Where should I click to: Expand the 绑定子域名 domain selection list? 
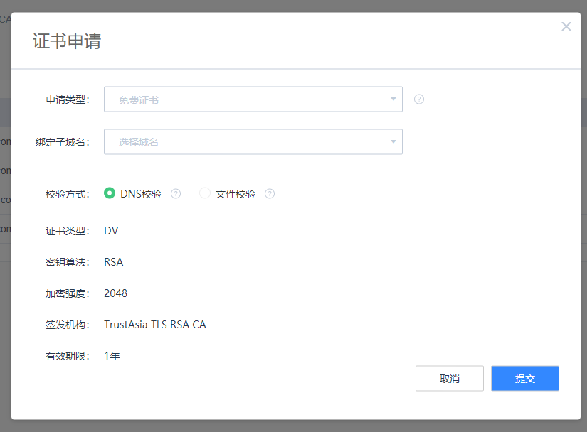point(253,141)
